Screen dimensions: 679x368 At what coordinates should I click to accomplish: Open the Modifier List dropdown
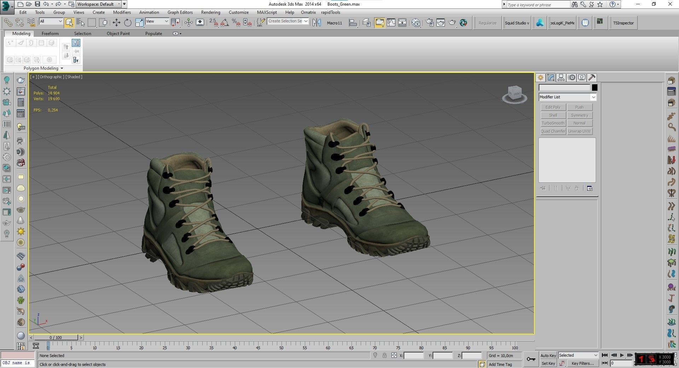point(568,97)
